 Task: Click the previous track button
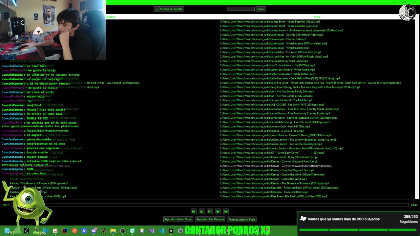point(194,211)
